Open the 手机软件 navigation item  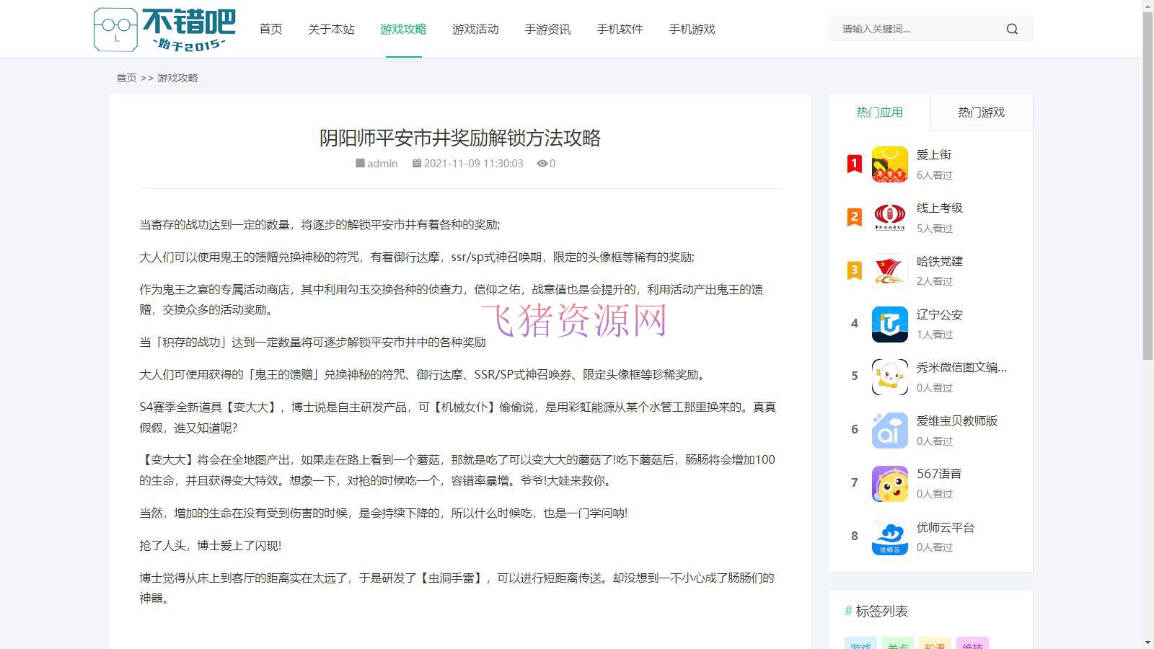[619, 29]
